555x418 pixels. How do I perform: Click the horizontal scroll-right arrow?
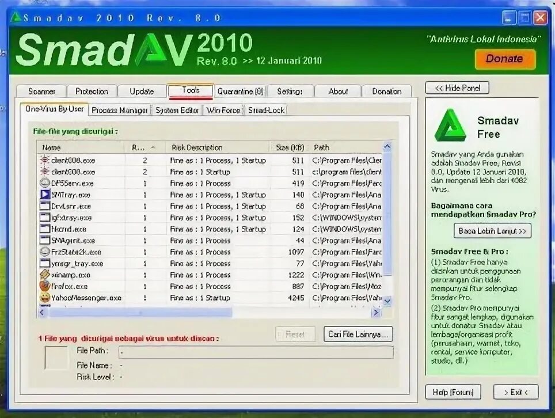[376, 312]
